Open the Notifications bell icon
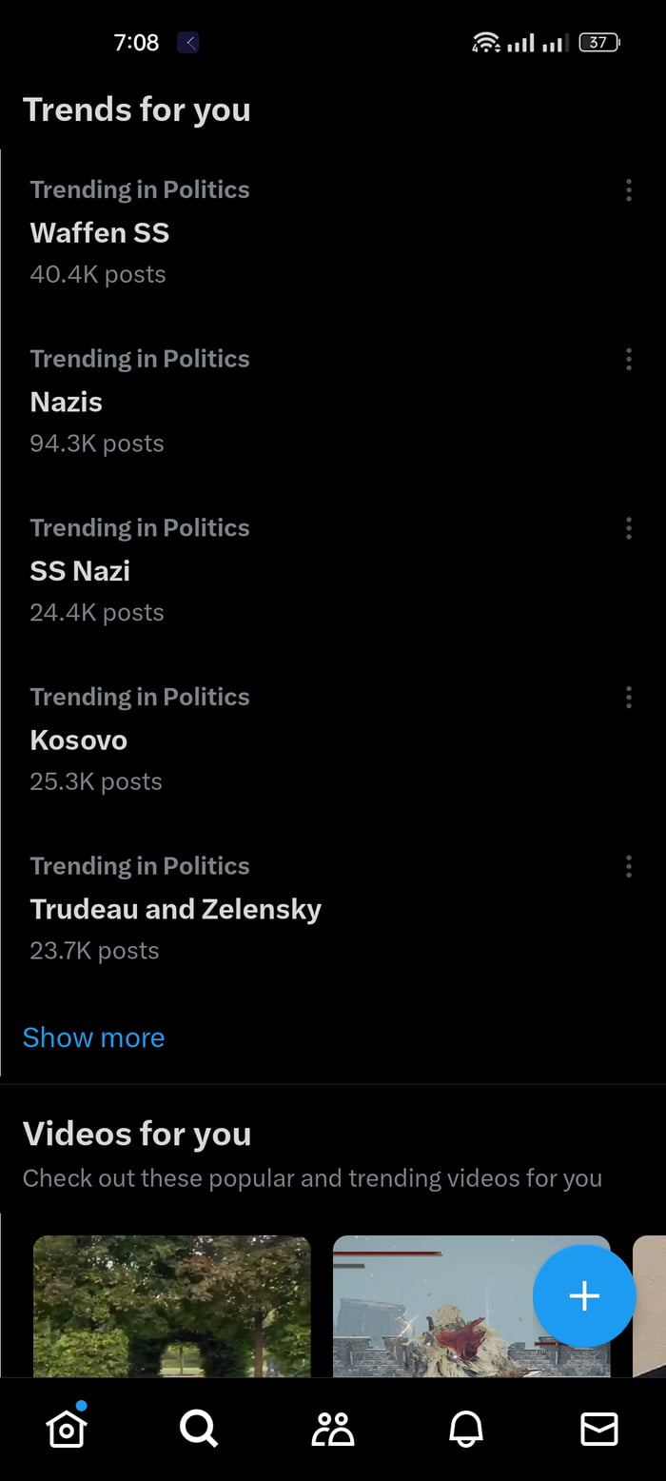 [x=466, y=1429]
